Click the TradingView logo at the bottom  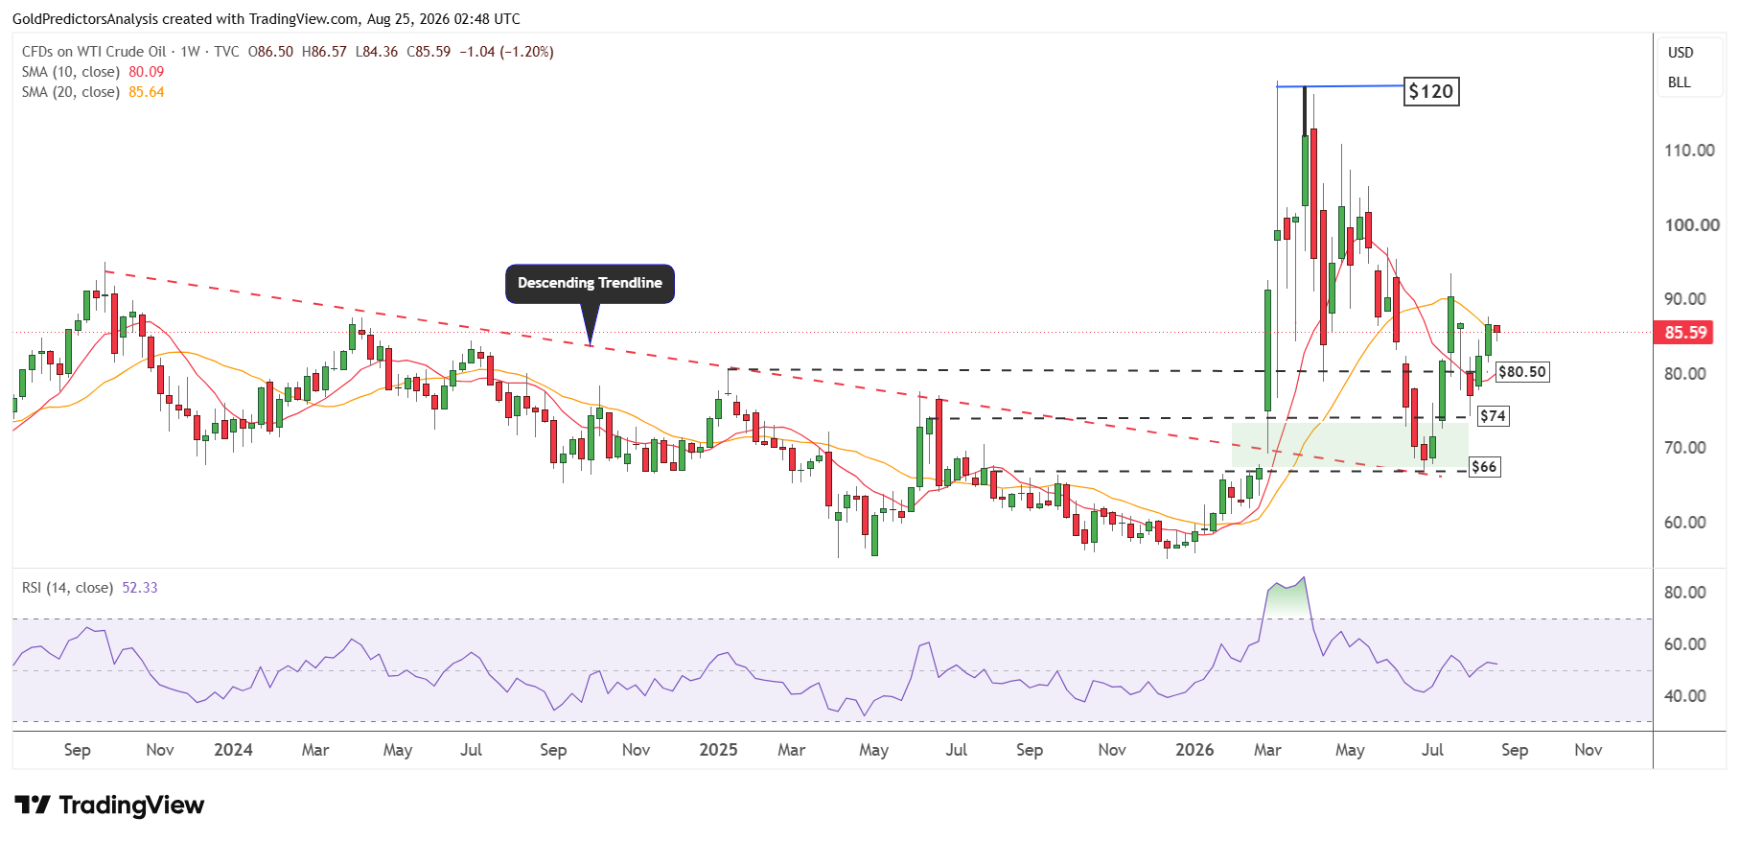[x=109, y=805]
